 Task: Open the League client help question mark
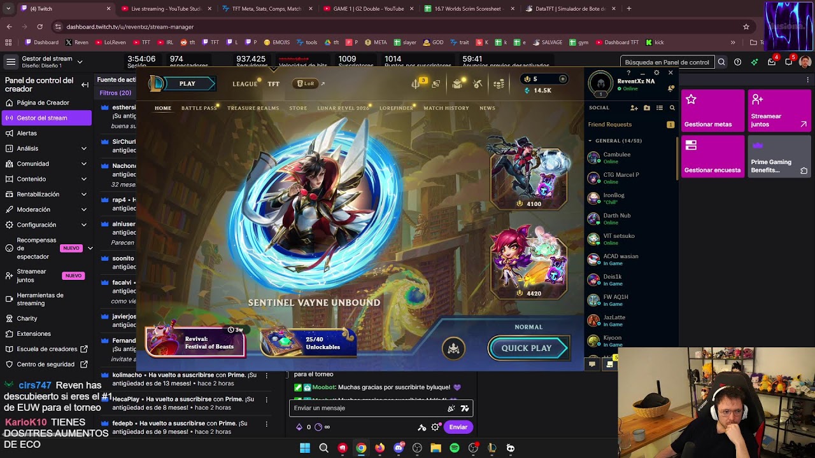coord(628,73)
